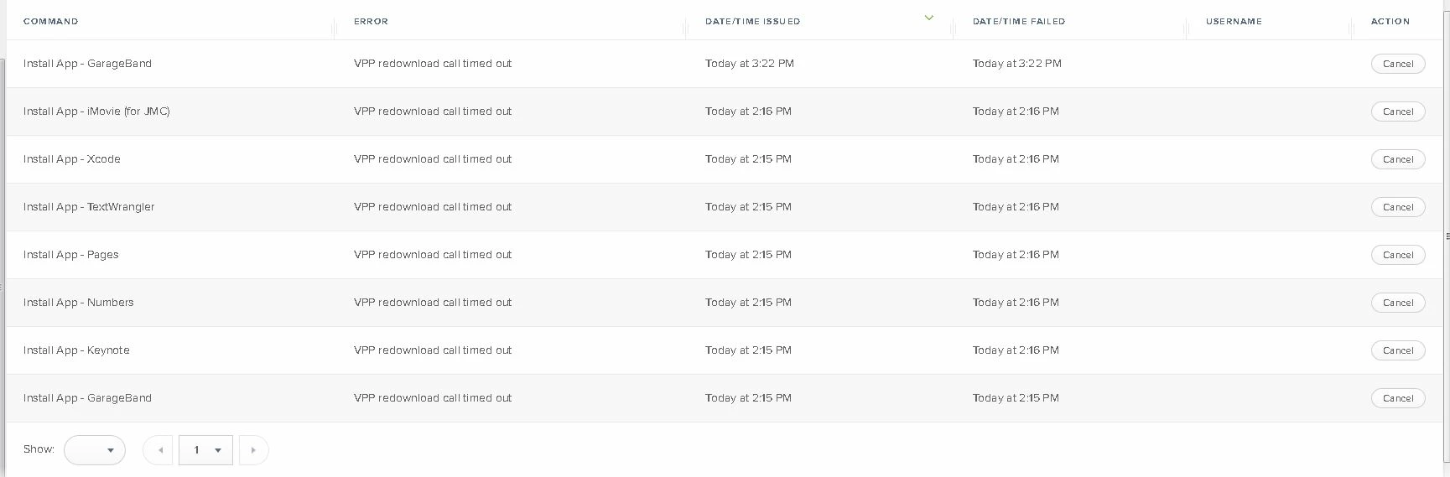Go to the previous page arrow
Viewport: 1450px width, 477px height.
click(x=159, y=450)
